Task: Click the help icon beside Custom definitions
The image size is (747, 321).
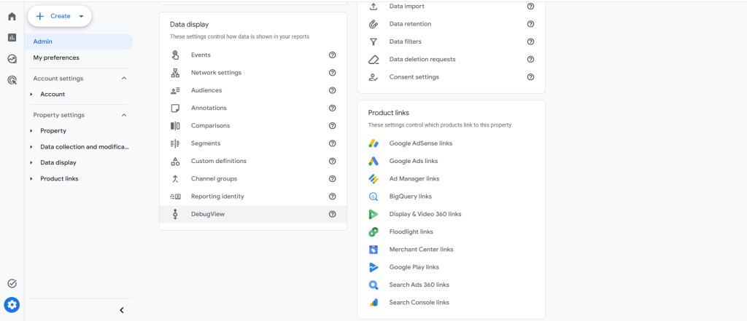Action: point(333,161)
